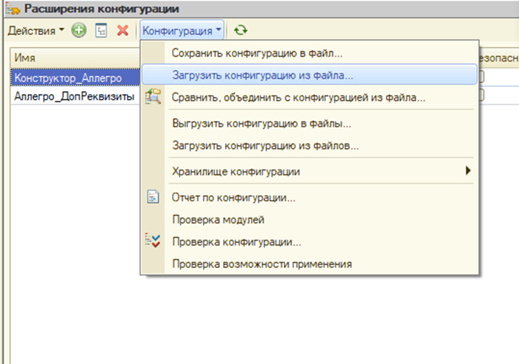Select Загрузить конфигурацию из файла
Viewport: 519px width, 364px height.
coord(309,75)
